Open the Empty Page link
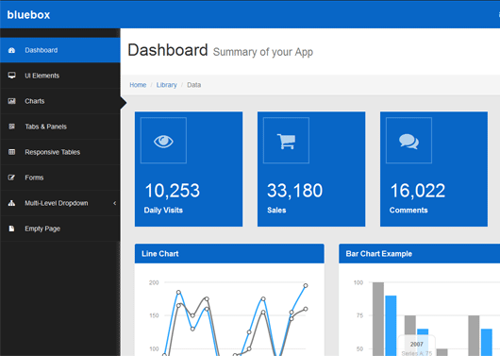 (60, 229)
